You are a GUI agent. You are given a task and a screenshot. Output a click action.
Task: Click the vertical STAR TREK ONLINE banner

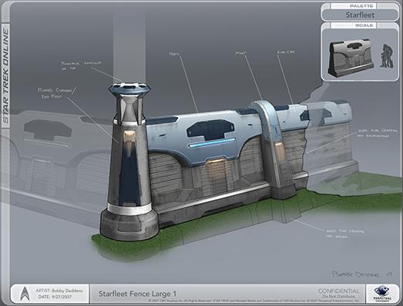coord(5,76)
